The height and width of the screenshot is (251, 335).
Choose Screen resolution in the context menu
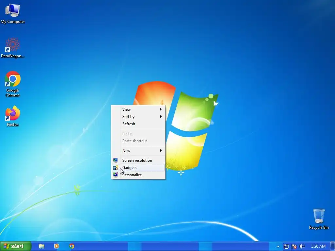coord(138,160)
